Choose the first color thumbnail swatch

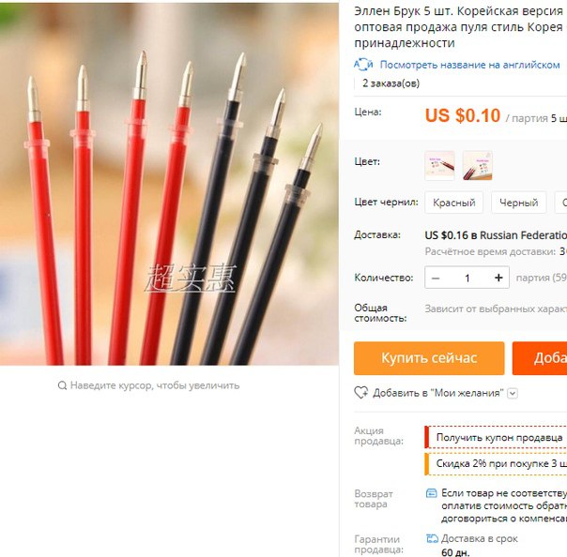[439, 166]
